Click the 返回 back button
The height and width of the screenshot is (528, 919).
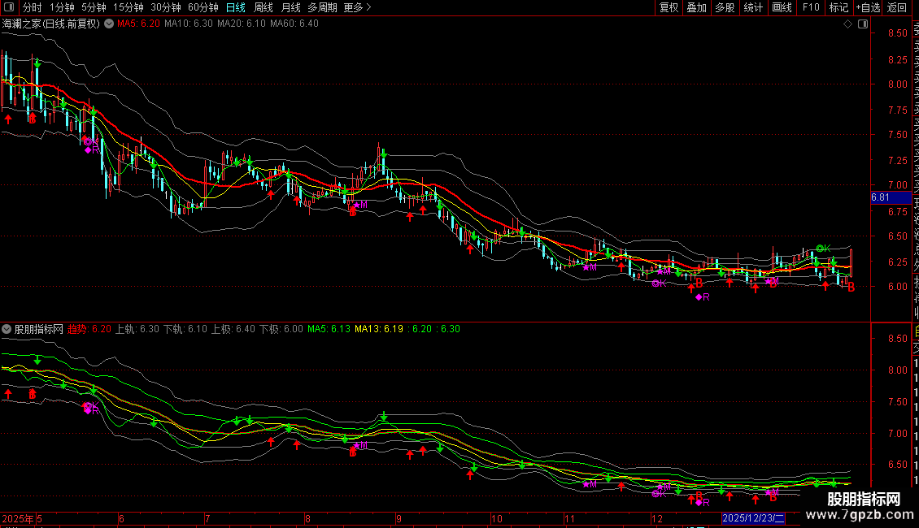pyautogui.click(x=897, y=7)
